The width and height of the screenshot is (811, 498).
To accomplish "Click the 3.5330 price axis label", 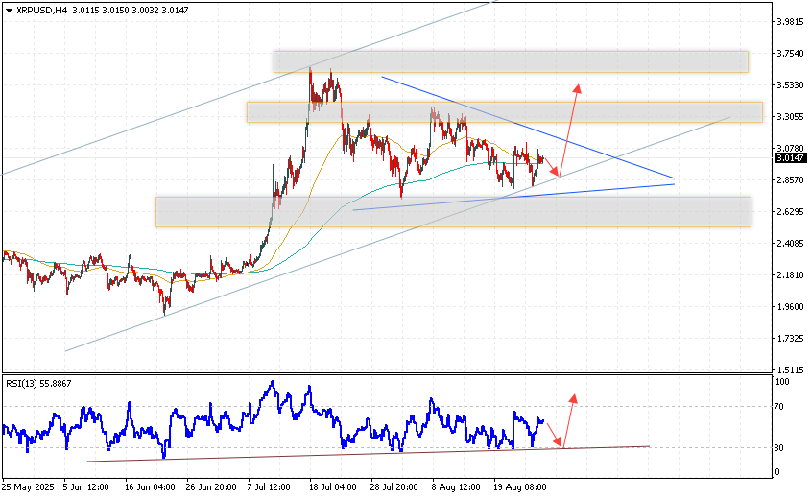I will tap(790, 84).
